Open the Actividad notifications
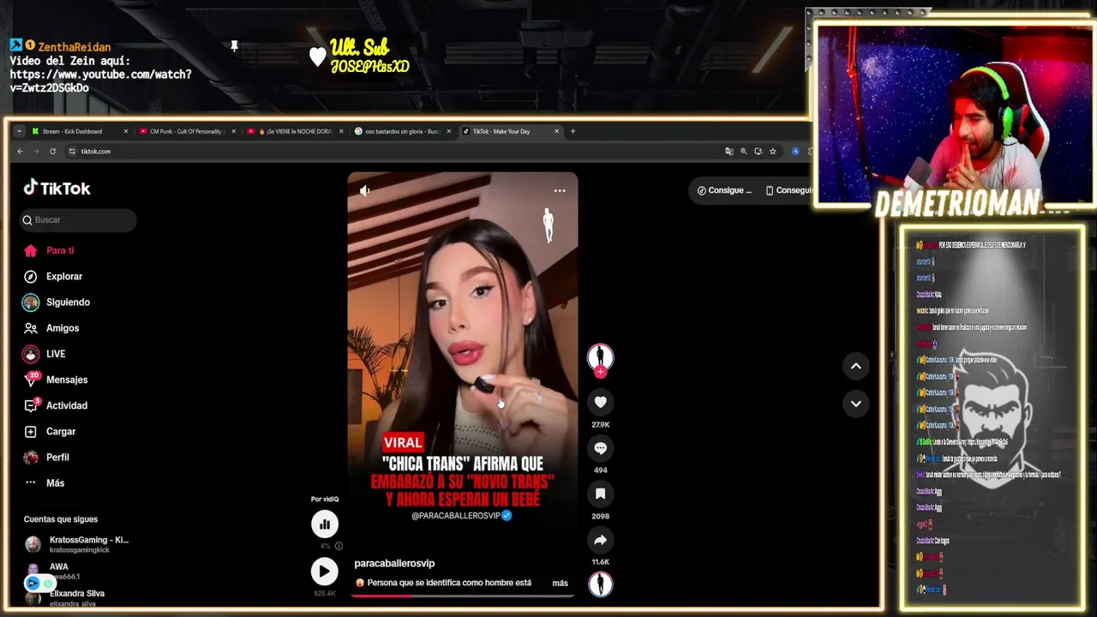The height and width of the screenshot is (617, 1097). tap(67, 405)
